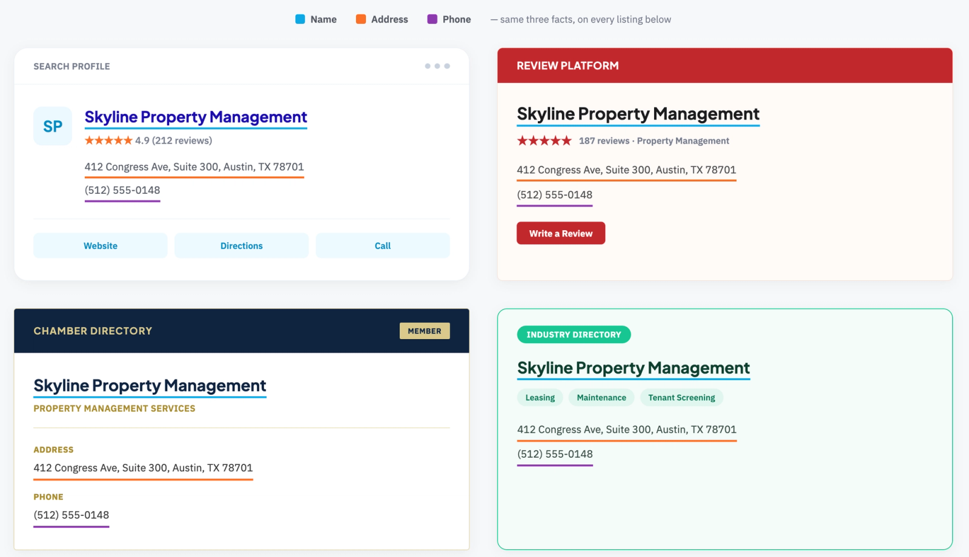Viewport: 969px width, 557px height.
Task: Click 'same three facts, on every listing below' caption
Action: 586,19
